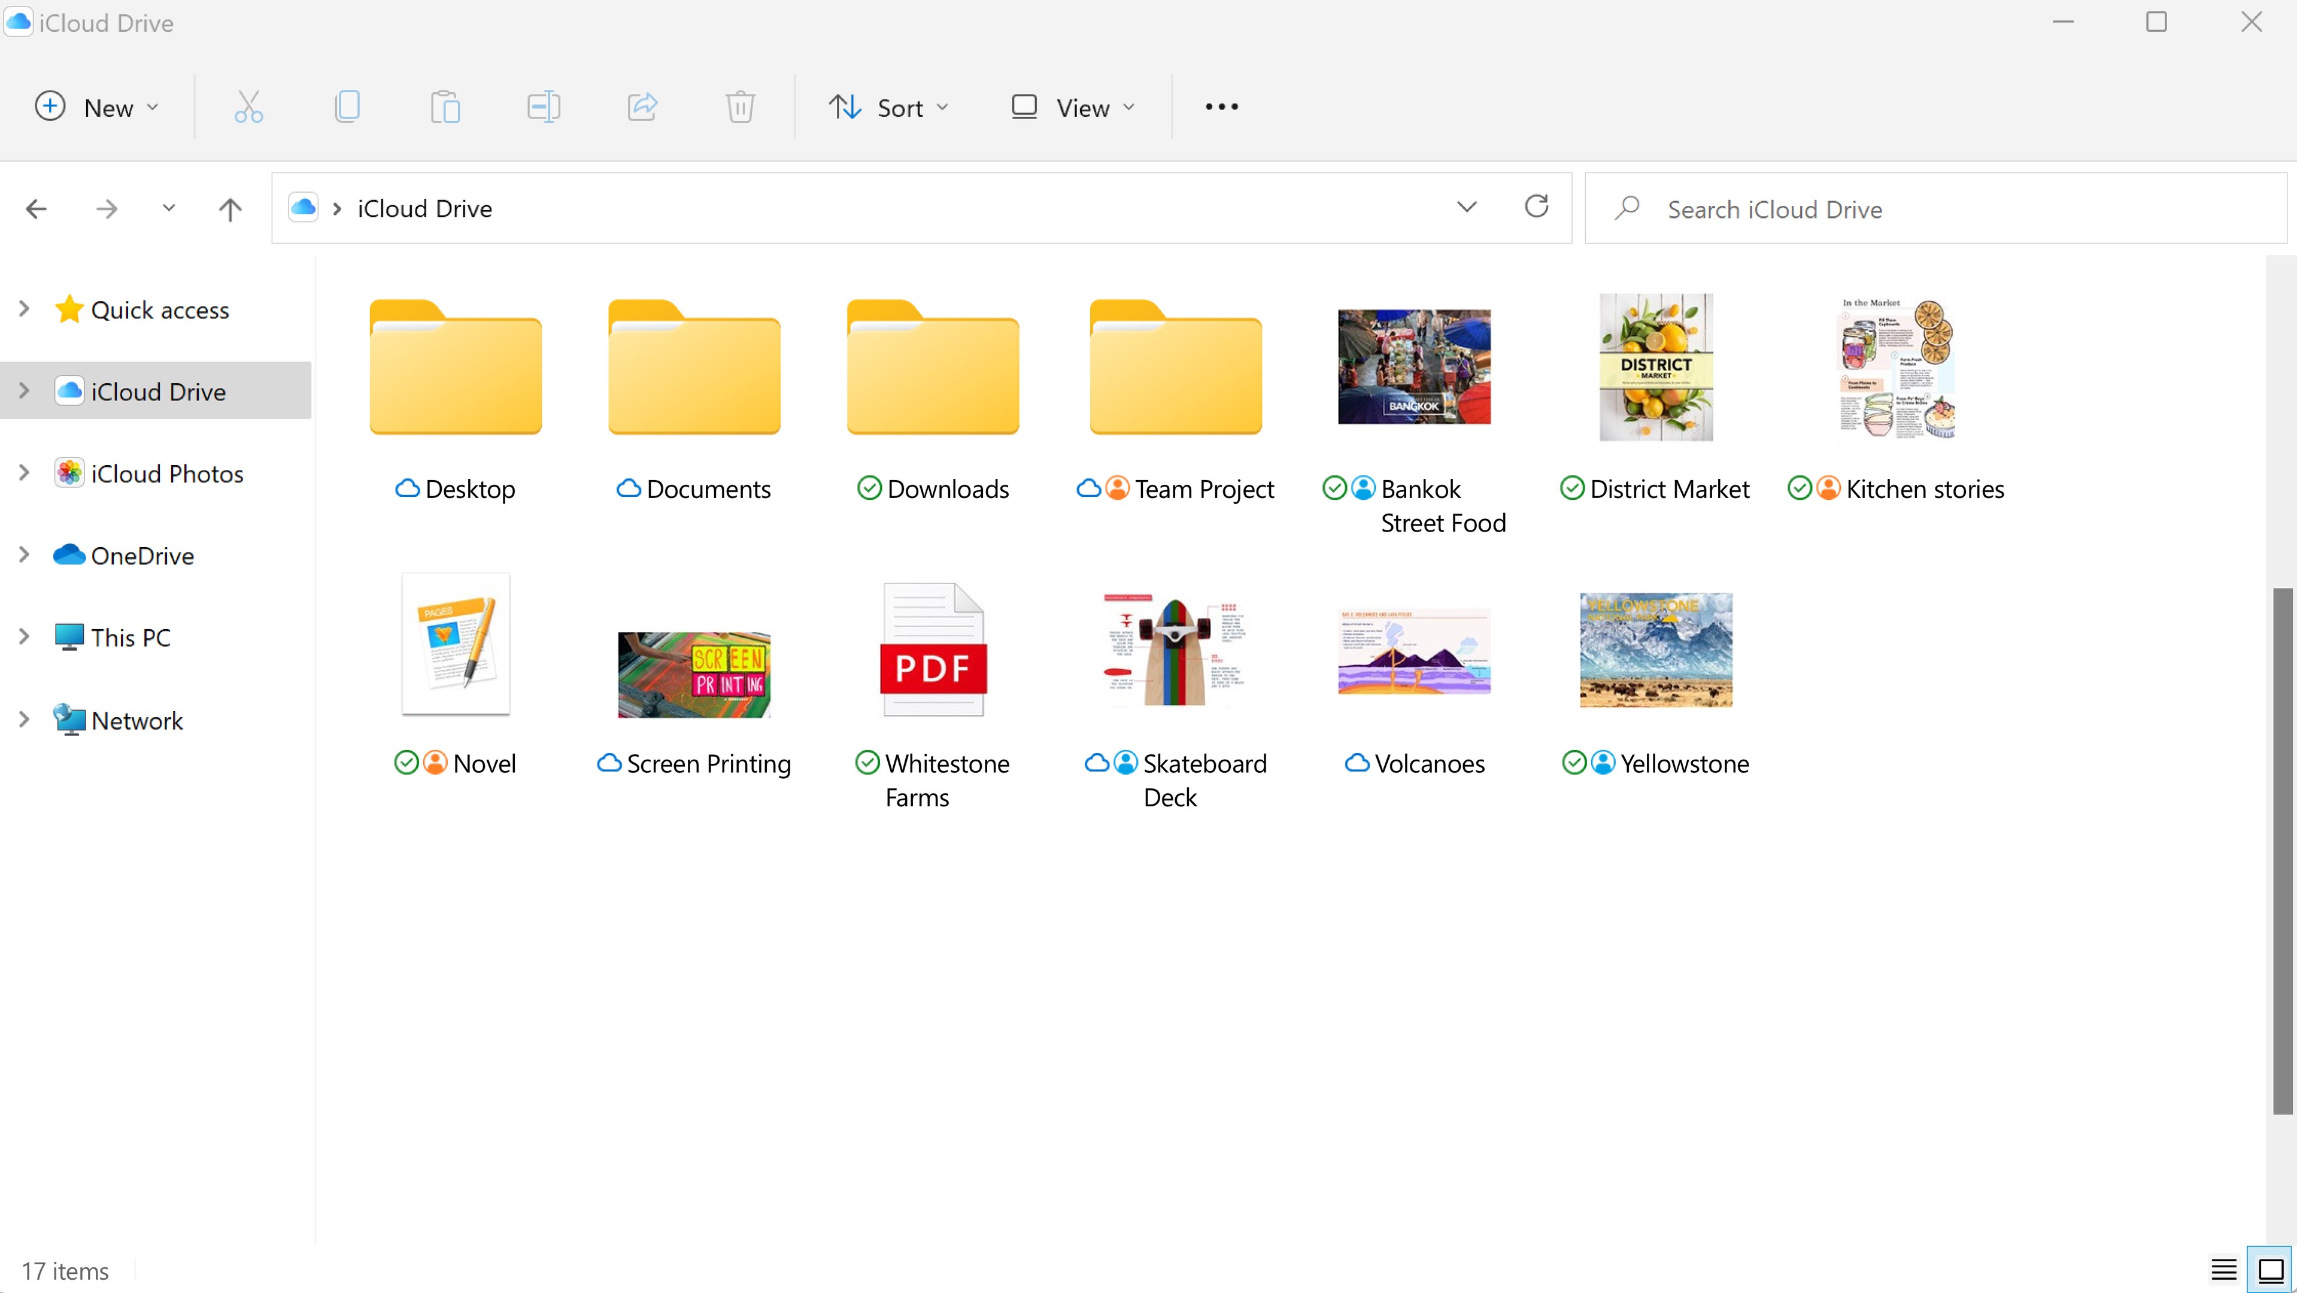Open the Sort dropdown

pos(888,106)
